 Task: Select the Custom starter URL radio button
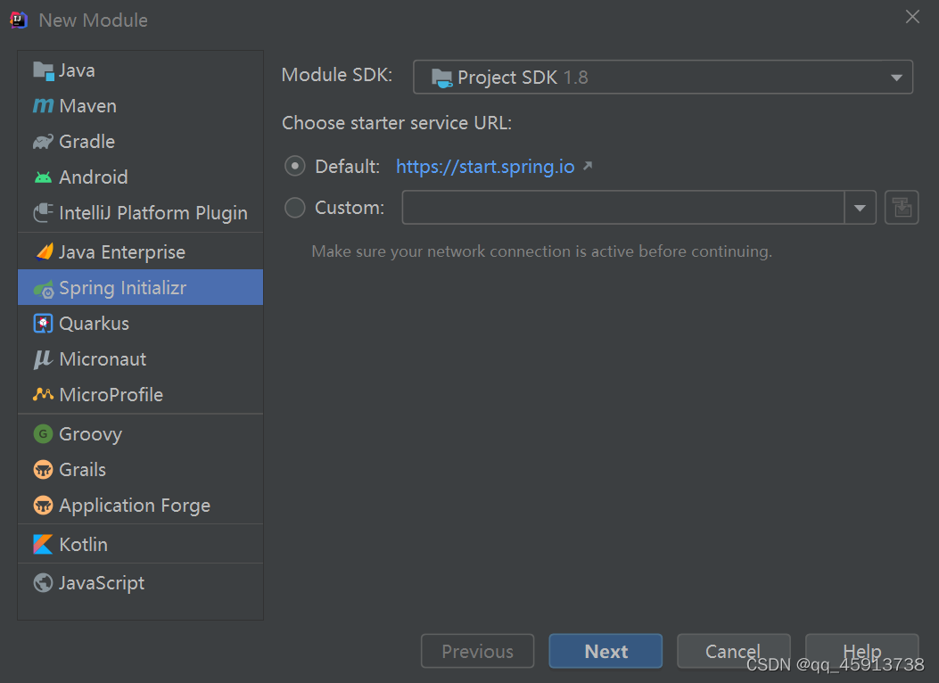coord(294,208)
